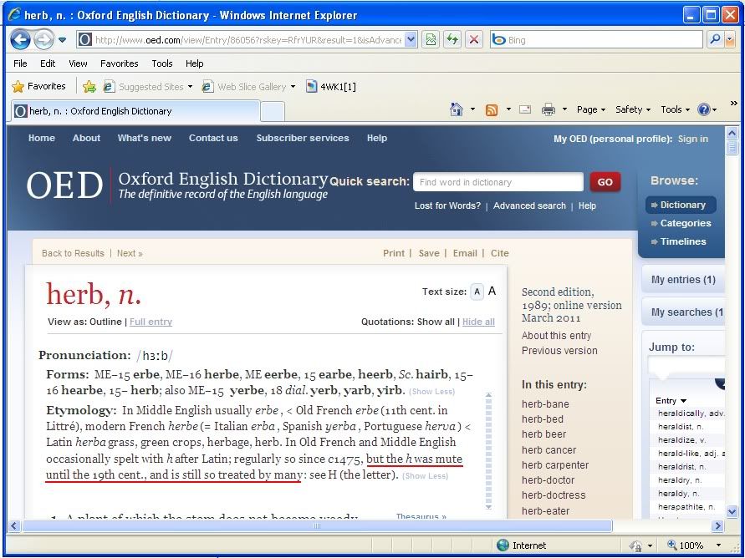Click the Cite link
Viewport: 745px width, 558px height.
[x=499, y=253]
